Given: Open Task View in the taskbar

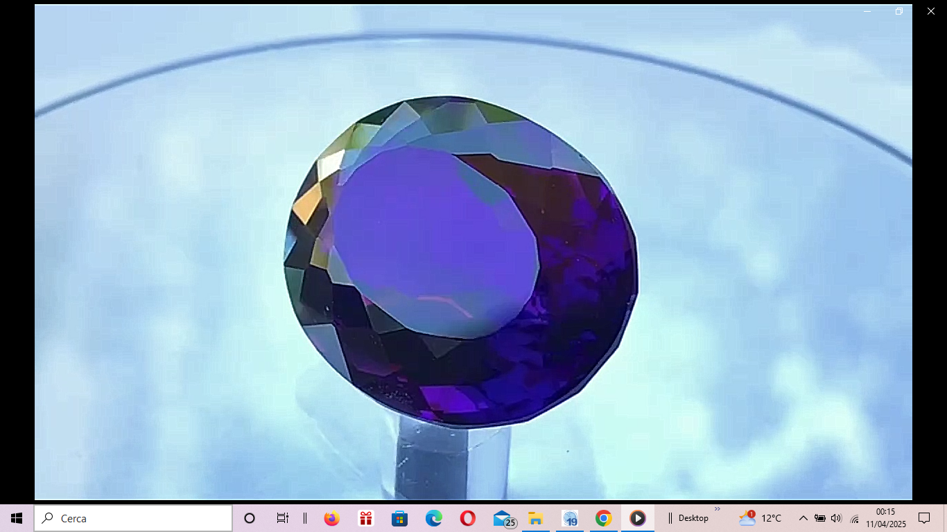Looking at the screenshot, I should tap(282, 518).
